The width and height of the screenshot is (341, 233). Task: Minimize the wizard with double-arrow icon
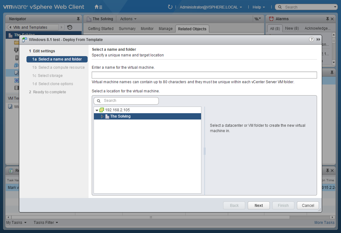[318, 39]
